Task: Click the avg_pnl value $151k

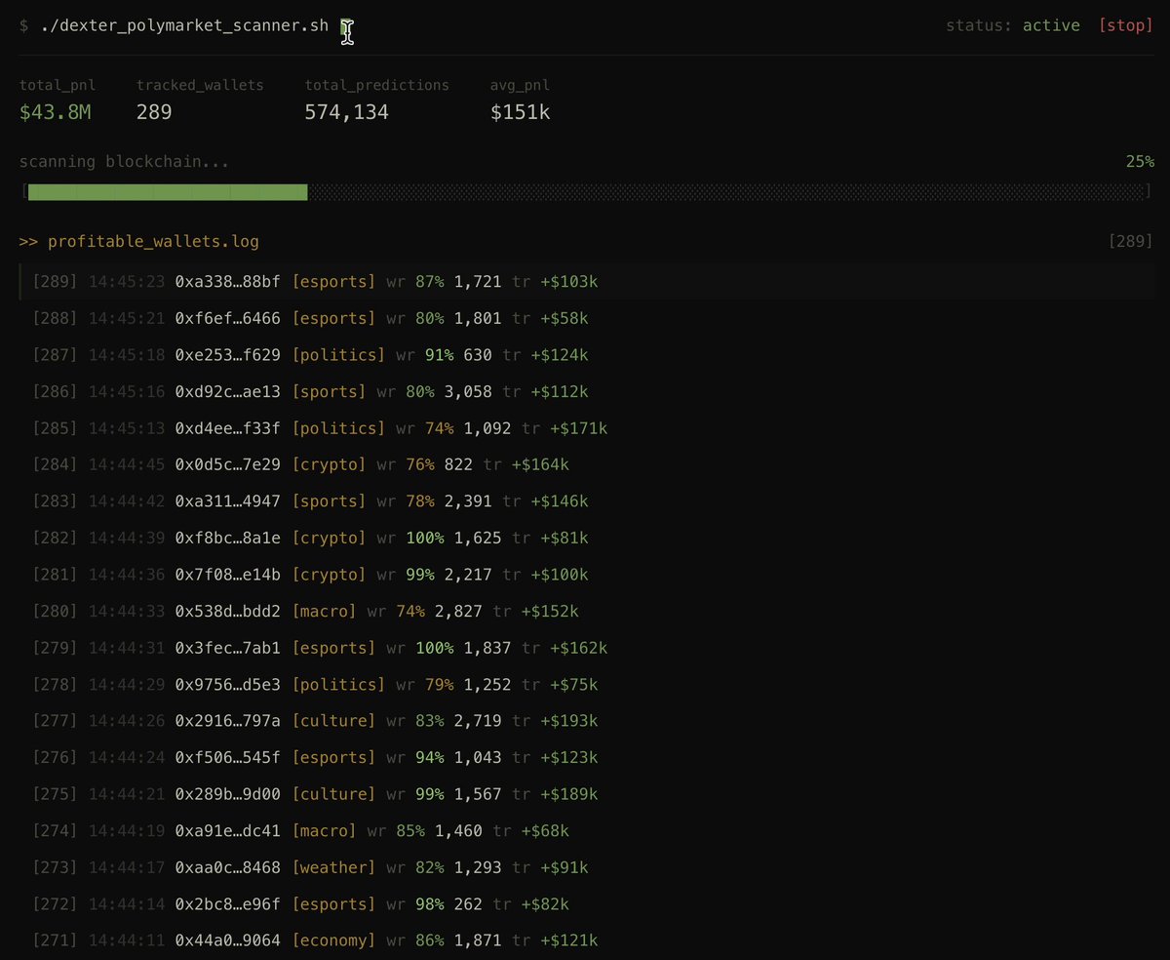Action: click(x=520, y=112)
